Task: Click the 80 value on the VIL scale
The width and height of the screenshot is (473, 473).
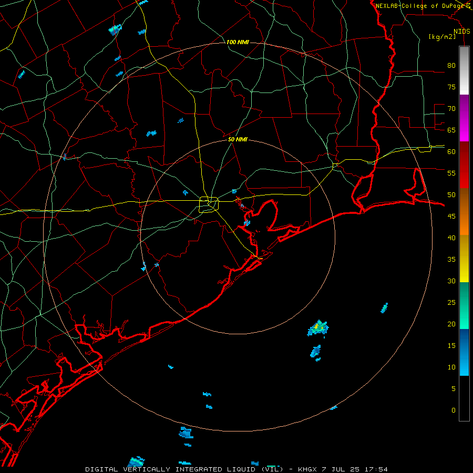Action: (451, 66)
